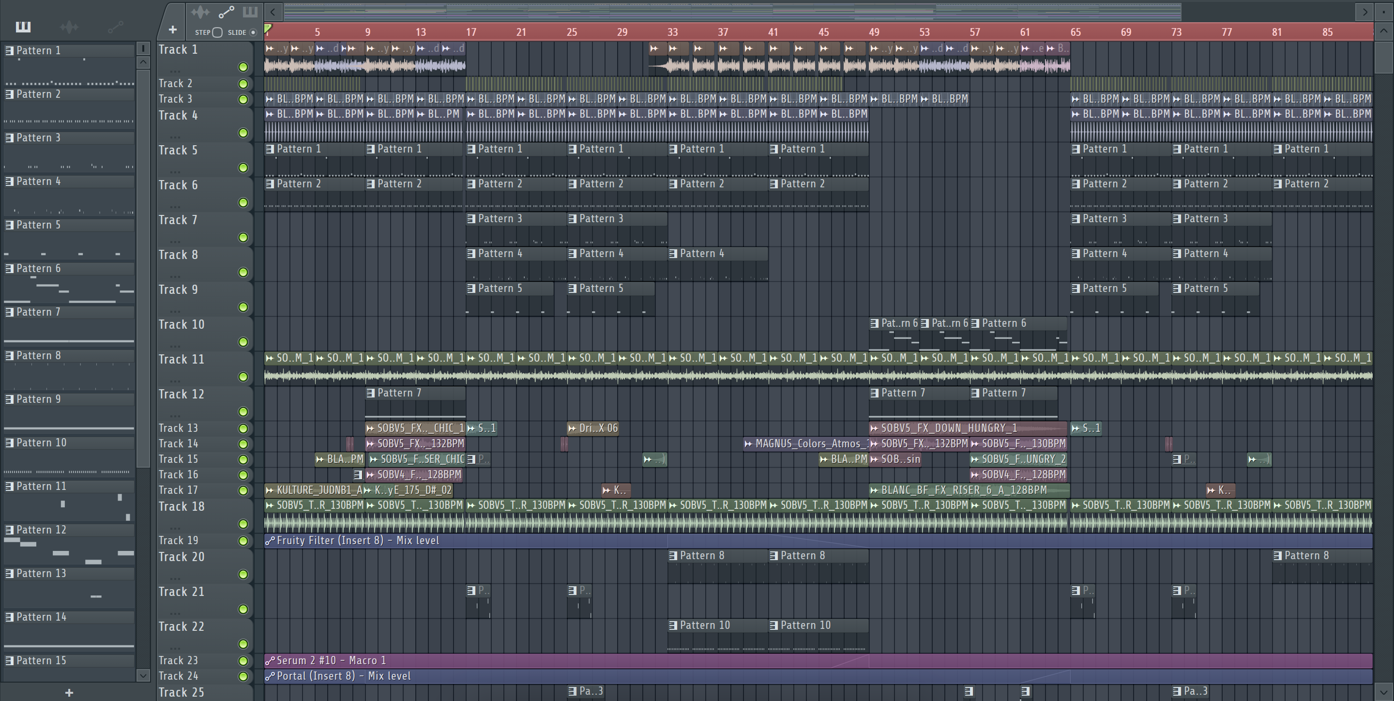This screenshot has width=1394, height=701.
Task: Mute Track 23 with its green LED
Action: tap(243, 661)
